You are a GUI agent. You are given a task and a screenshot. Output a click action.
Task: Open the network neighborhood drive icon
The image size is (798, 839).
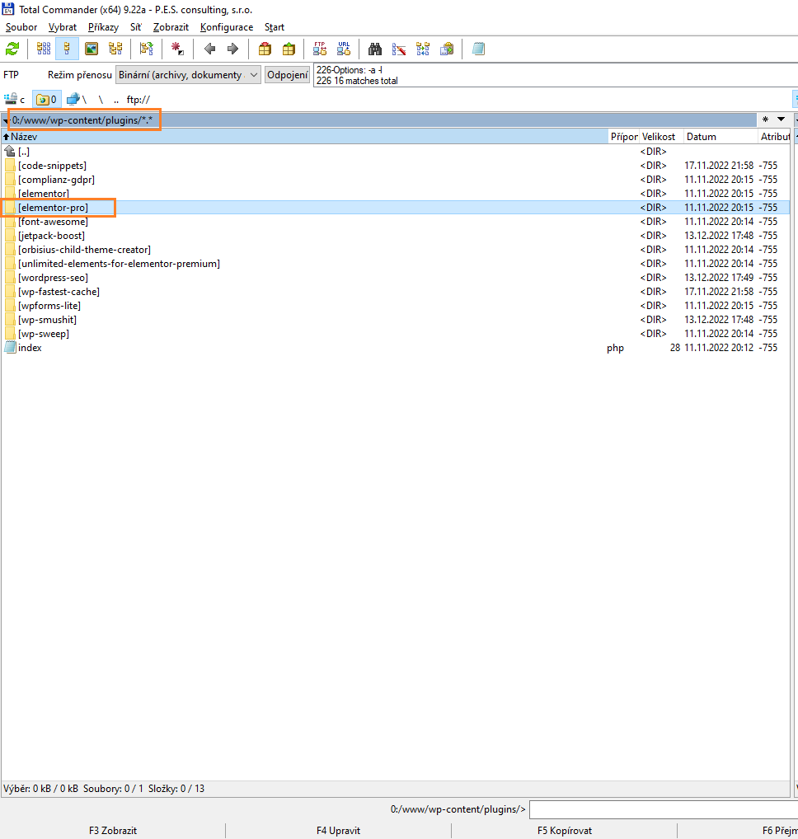click(77, 100)
